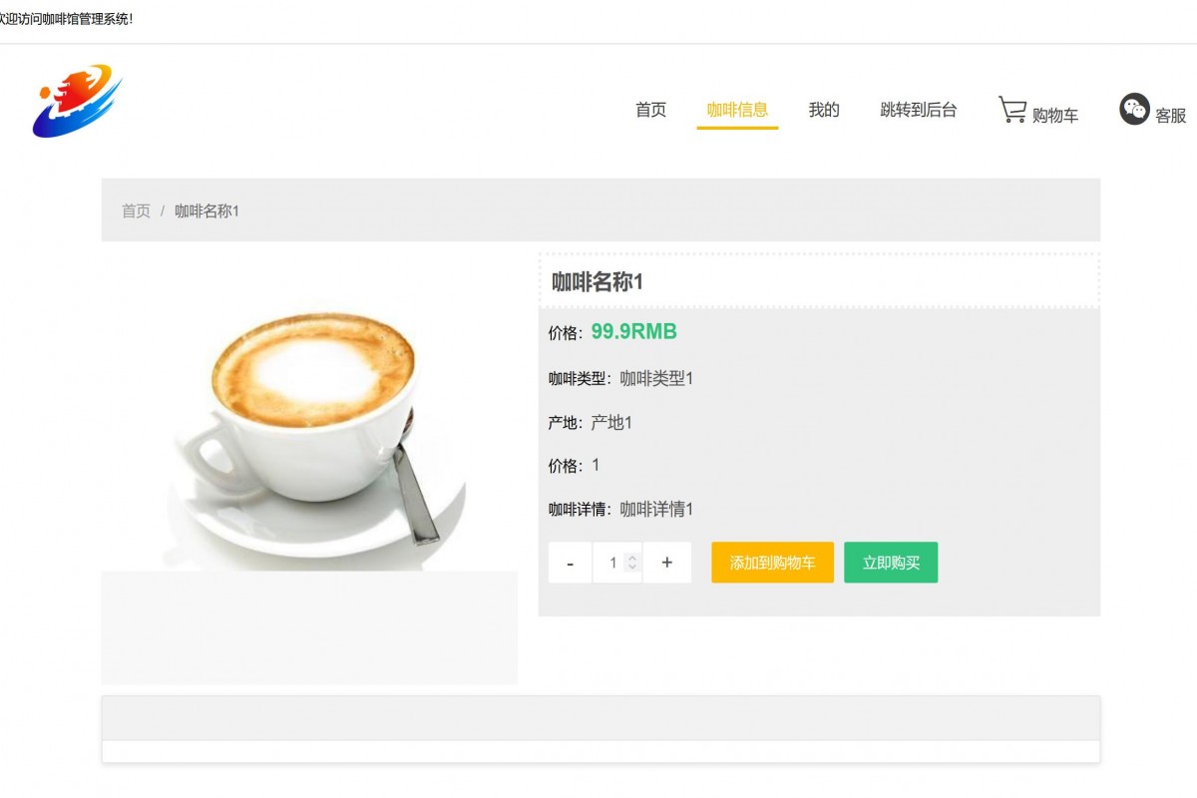Click the quantity spinner down arrow
The height and width of the screenshot is (798, 1197).
pos(631,568)
